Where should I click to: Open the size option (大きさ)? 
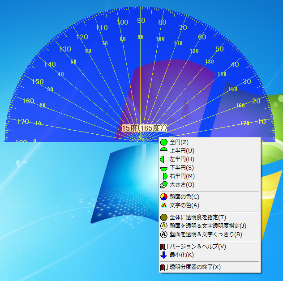click(x=164, y=184)
